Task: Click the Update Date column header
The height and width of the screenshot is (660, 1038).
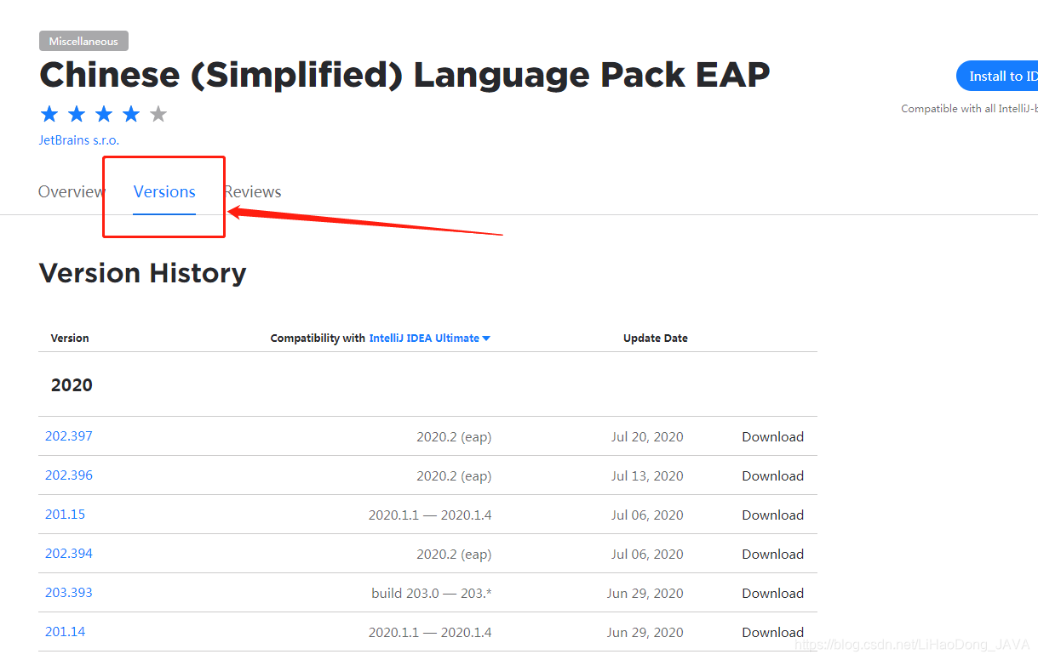Action: [x=656, y=339]
